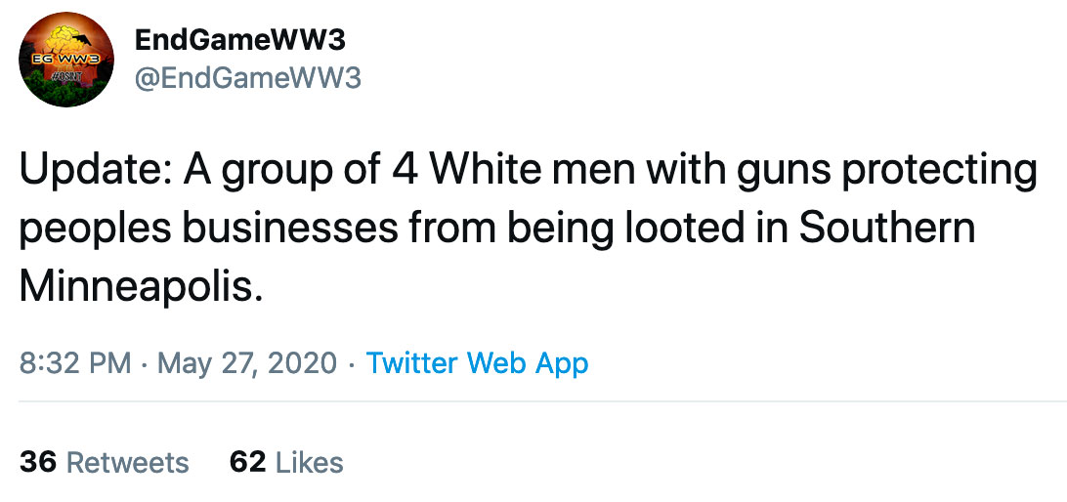Click the word "Minneapolis." in tweet text
The image size is (1067, 502).
coord(141,287)
